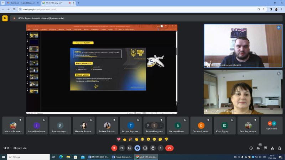Open the Chrome side panel icon
Screen dimensions: 285x160
coord(271,9)
